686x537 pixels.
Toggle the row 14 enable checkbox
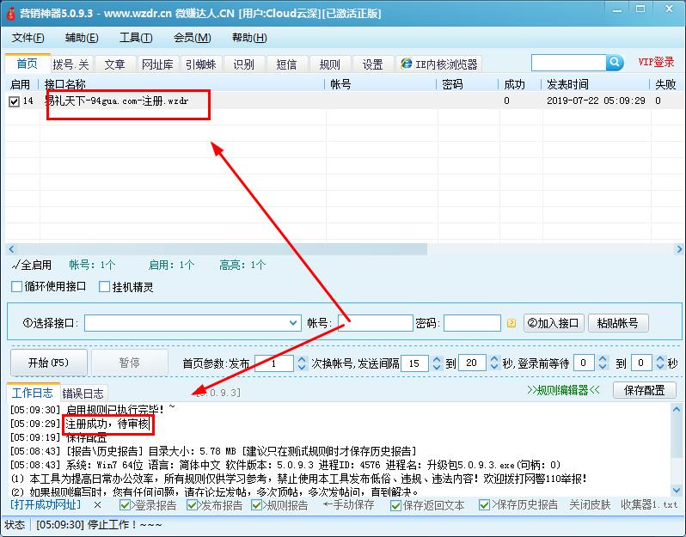tap(14, 101)
